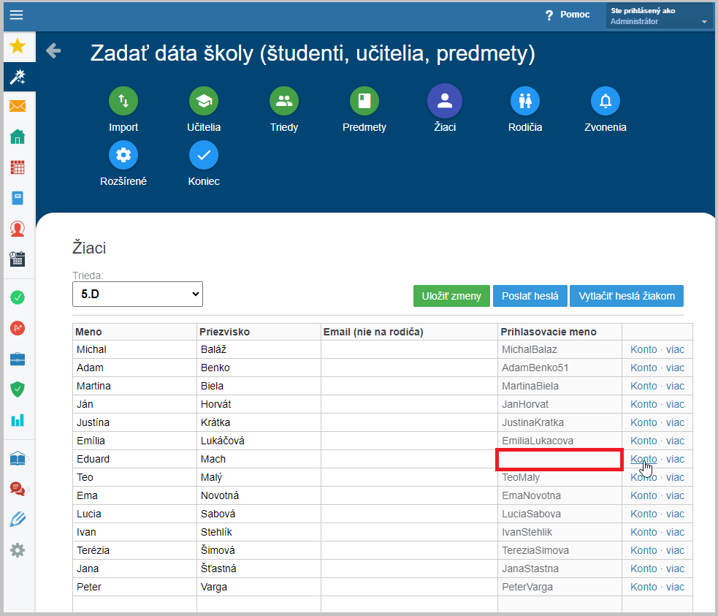Open the Trieda 5.D dropdown
Screen dimensions: 718x616
coord(137,294)
